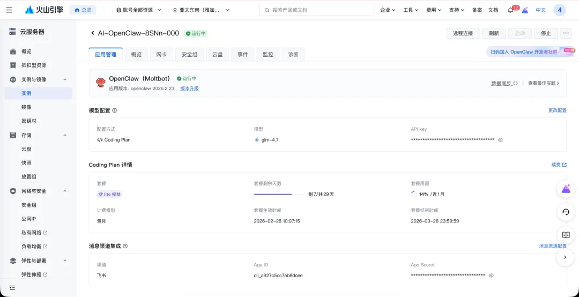Viewport: 579px width, 297px height.
Task: Click the help icon beside 消息渠道集成
Action: point(125,246)
